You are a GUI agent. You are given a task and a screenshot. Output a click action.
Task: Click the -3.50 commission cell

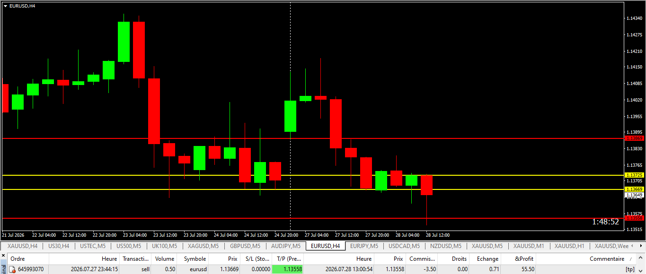click(x=421, y=269)
